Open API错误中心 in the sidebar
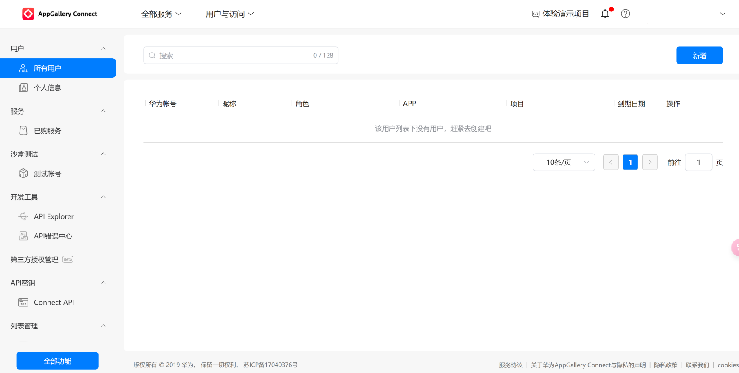 coord(58,236)
